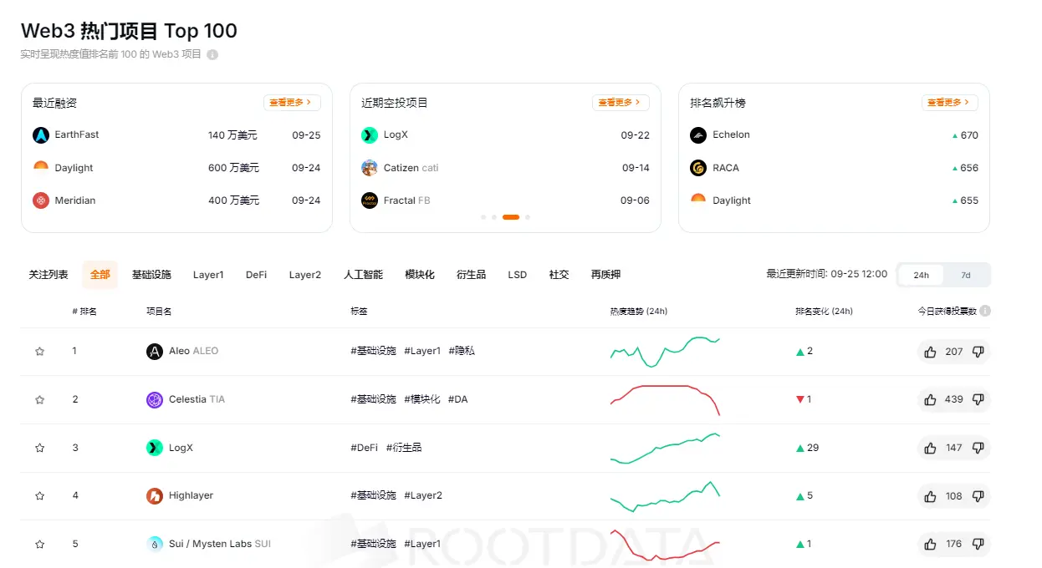Open 查看更多 for 近期空投项目
The image size is (1042, 568).
pyautogui.click(x=621, y=102)
